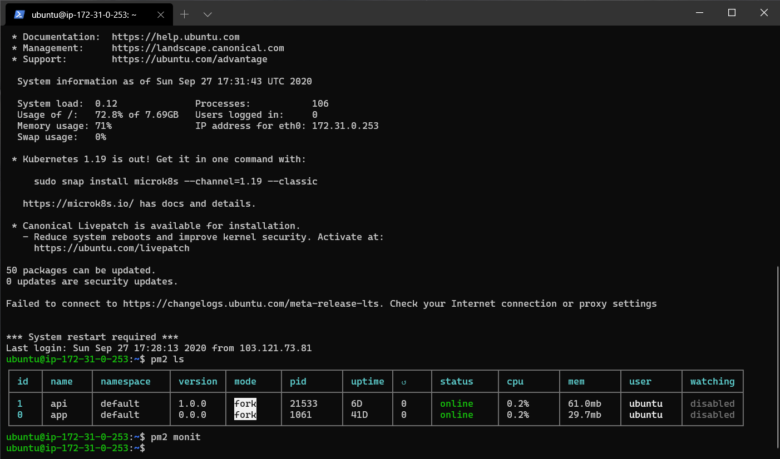Click the 'uptime' column header
This screenshot has width=780, height=459.
pyautogui.click(x=368, y=382)
